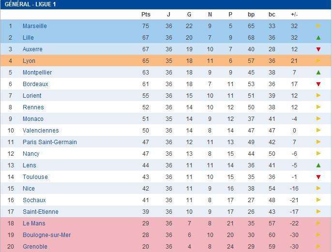Screen dimensions: 332x252
Task: Click the yellow arrow in Grenoble's row
Action: coord(318,247)
